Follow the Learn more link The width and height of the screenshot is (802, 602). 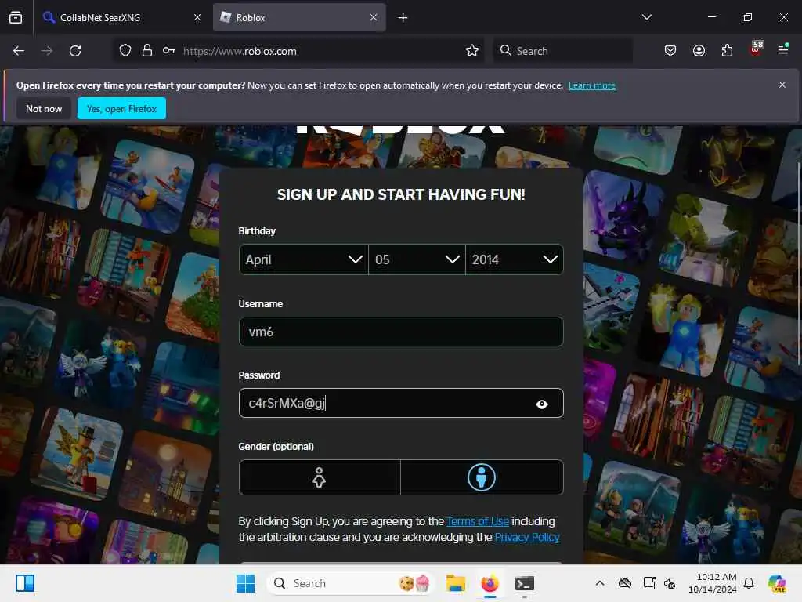[x=592, y=85]
